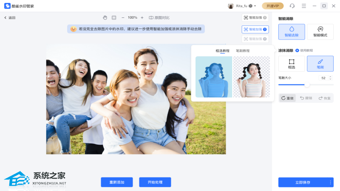The image size is (340, 191).
Task: Open save options three-dot menu
Action: pyautogui.click(x=331, y=183)
